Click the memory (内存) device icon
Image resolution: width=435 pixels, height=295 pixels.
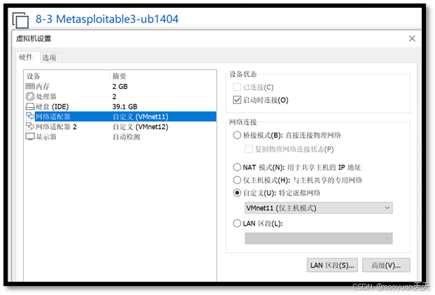pos(30,86)
